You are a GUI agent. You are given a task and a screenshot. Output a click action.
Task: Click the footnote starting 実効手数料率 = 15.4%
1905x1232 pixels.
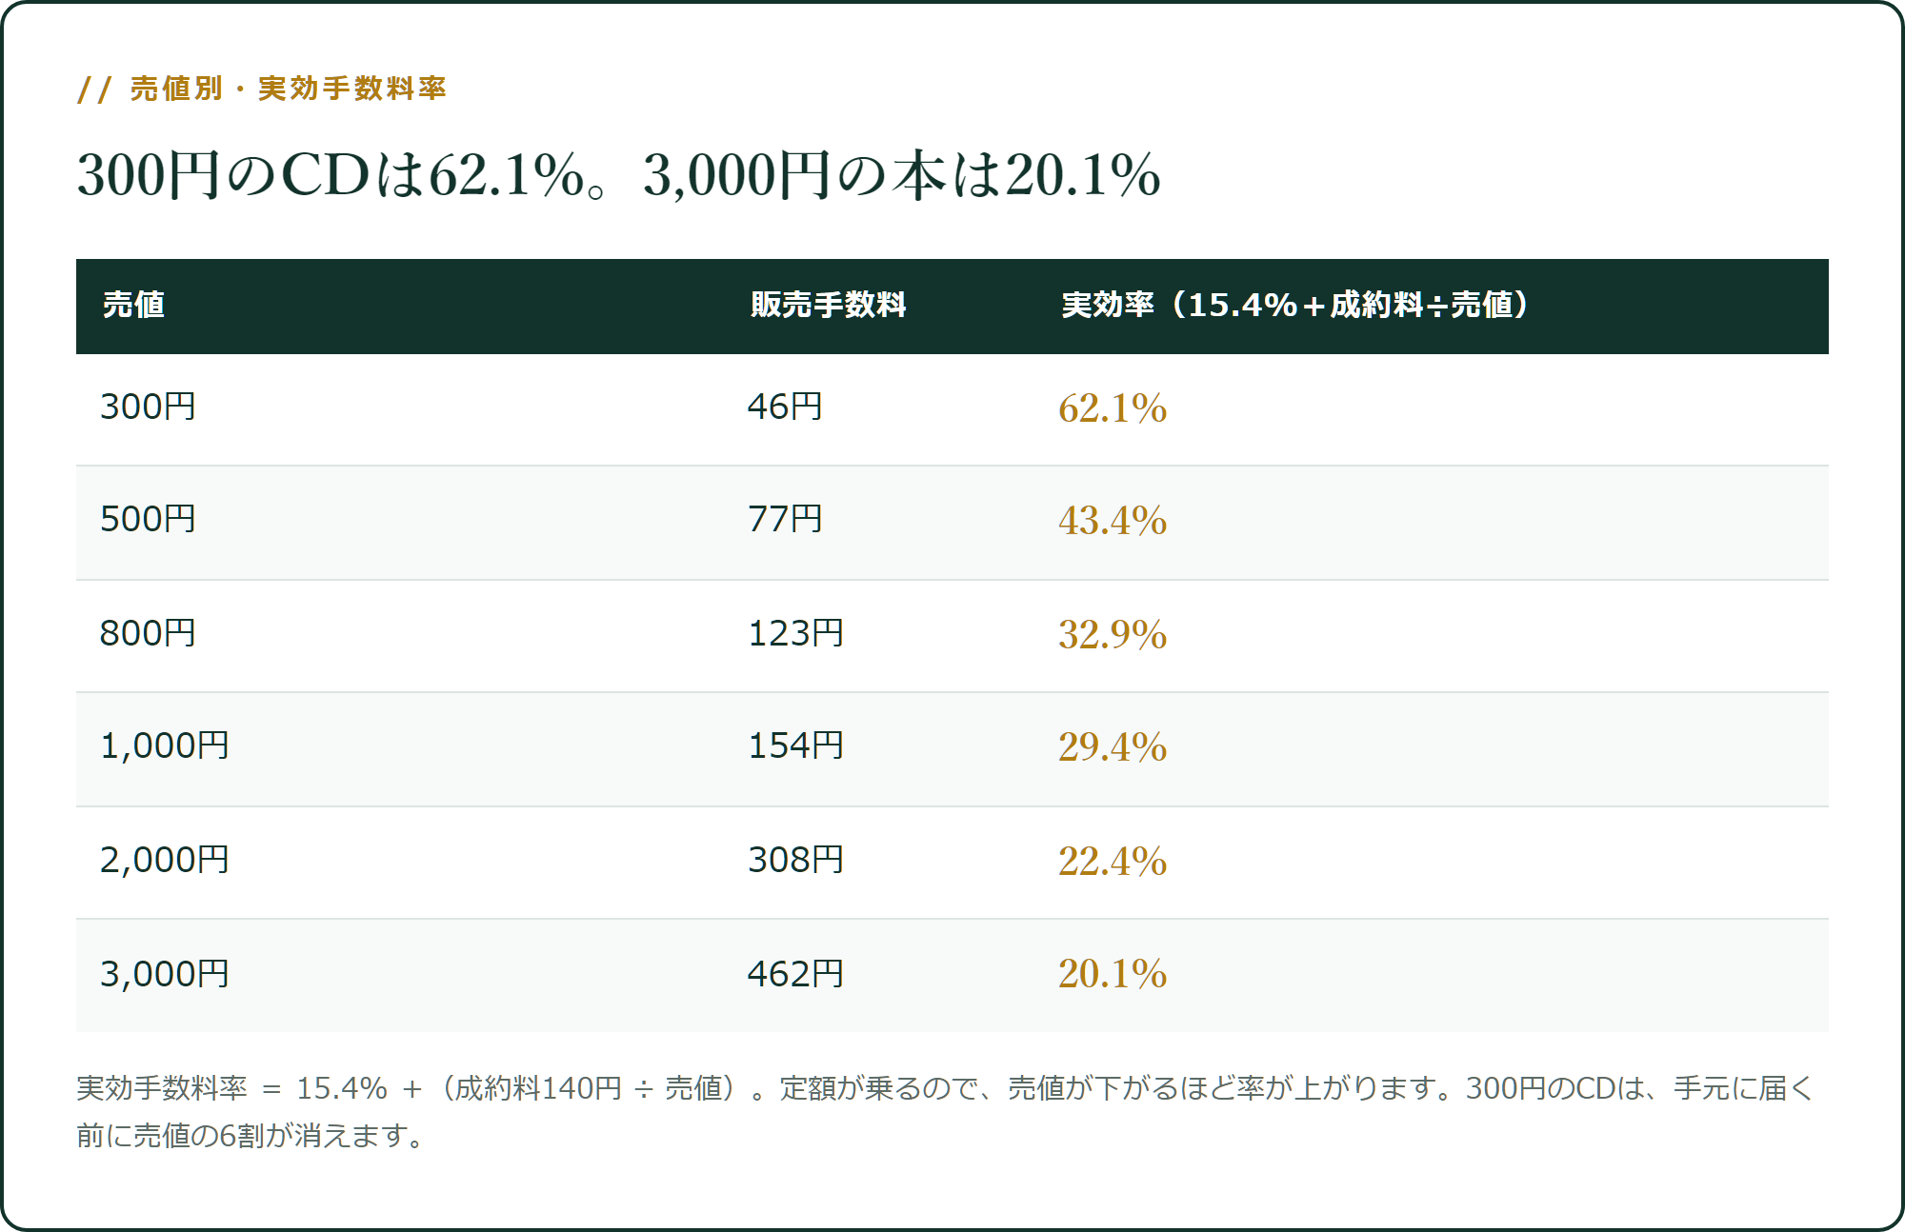click(945, 1111)
